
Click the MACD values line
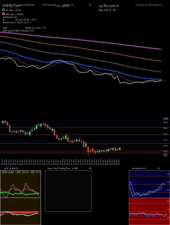pyautogui.click(x=17, y=22)
